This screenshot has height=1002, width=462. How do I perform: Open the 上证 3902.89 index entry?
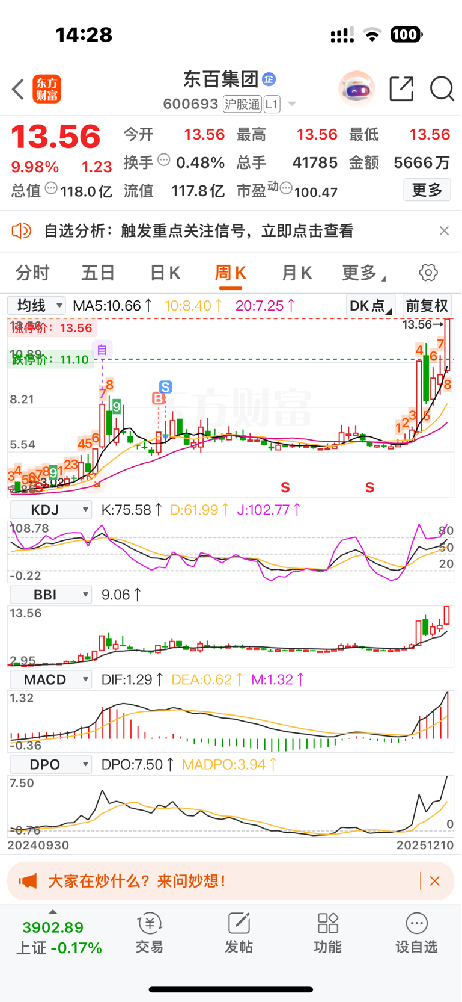coord(58,938)
